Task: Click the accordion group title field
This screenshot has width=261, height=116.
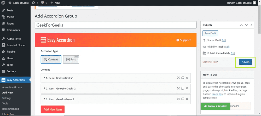Action: pyautogui.click(x=115, y=25)
